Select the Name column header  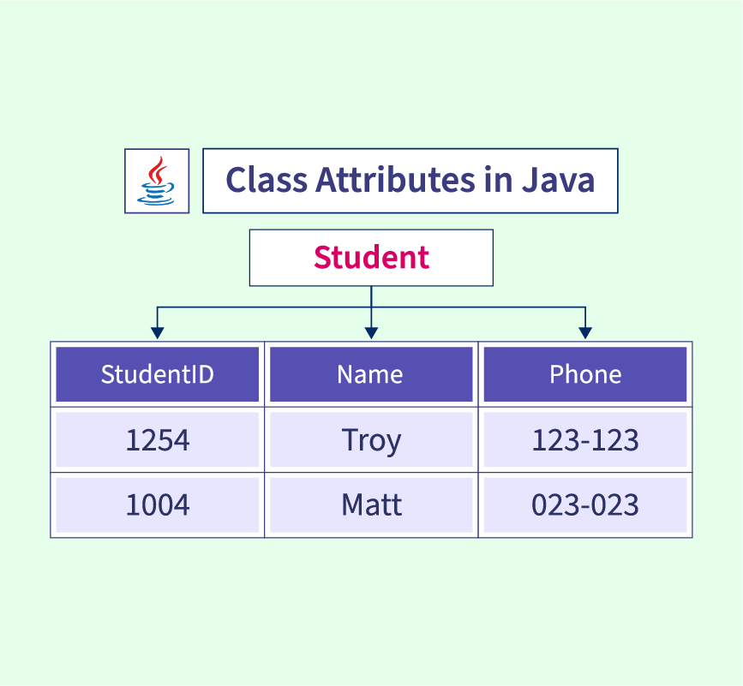pos(370,374)
